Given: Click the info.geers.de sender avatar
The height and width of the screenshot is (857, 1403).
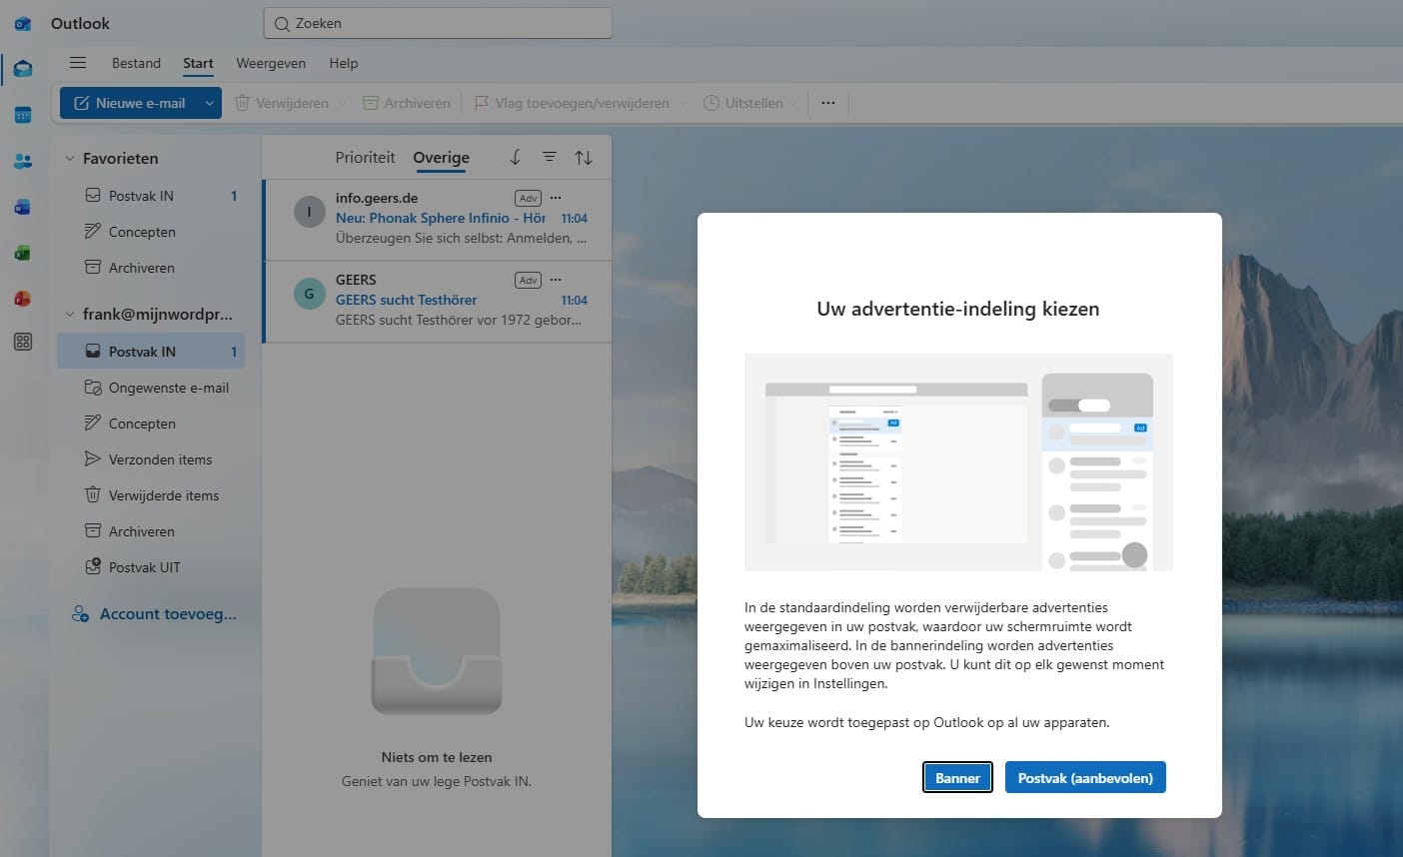Looking at the screenshot, I should [x=309, y=212].
